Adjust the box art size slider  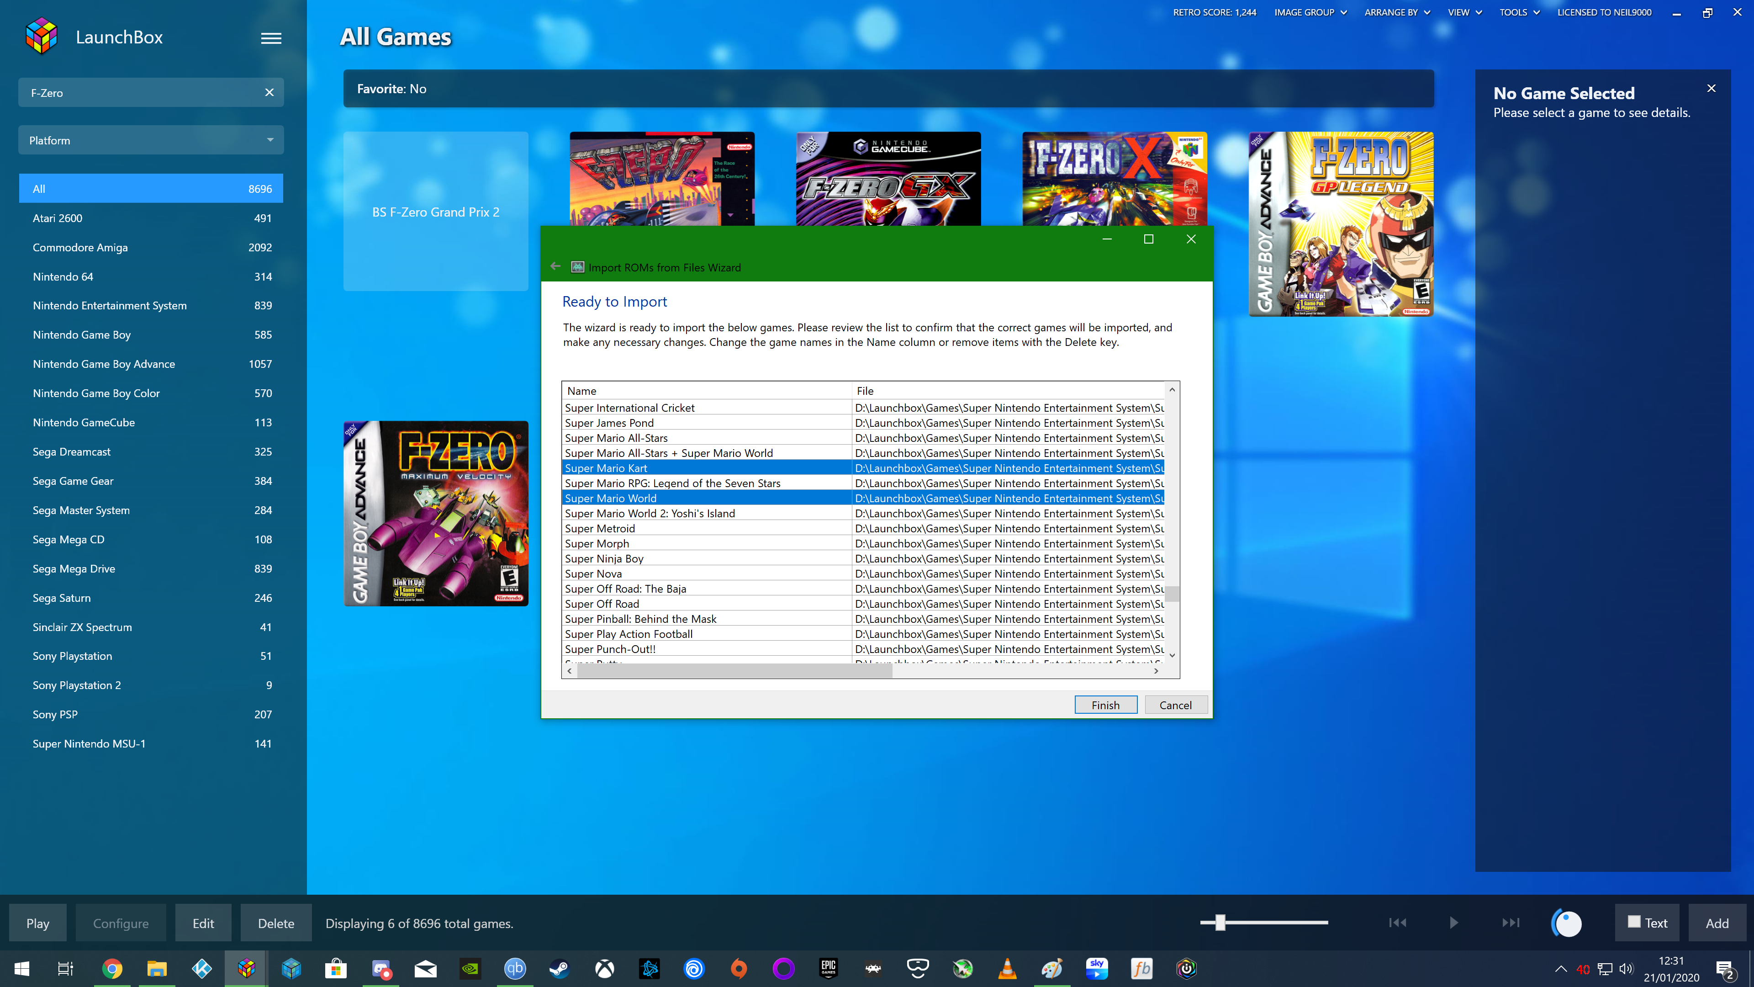tap(1220, 922)
